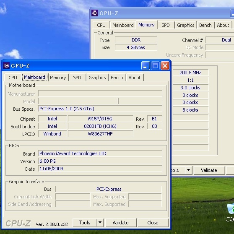Click BIOS Version 6.00 PG field

pyautogui.click(x=100, y=161)
